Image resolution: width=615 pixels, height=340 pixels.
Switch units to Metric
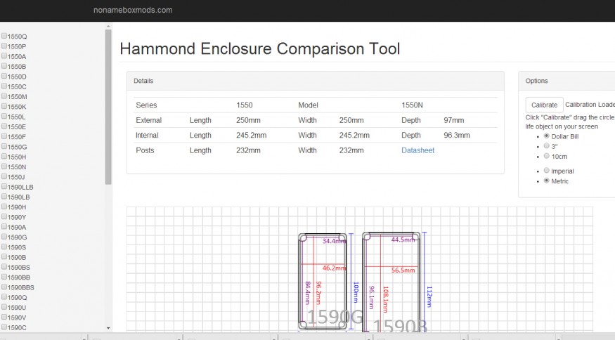[546, 181]
